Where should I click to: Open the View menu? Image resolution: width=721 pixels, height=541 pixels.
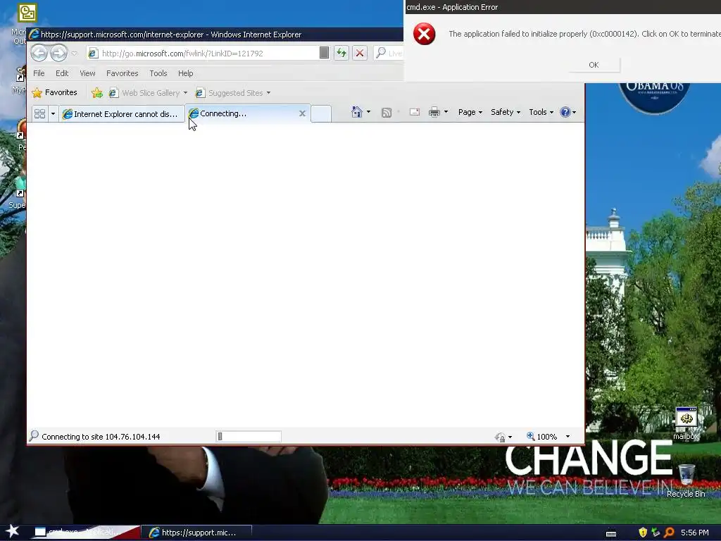pyautogui.click(x=87, y=73)
